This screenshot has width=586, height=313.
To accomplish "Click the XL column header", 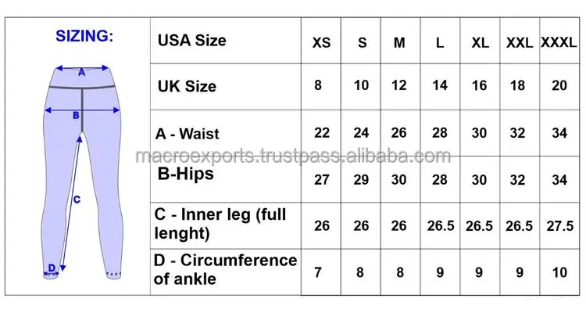I will tap(479, 42).
